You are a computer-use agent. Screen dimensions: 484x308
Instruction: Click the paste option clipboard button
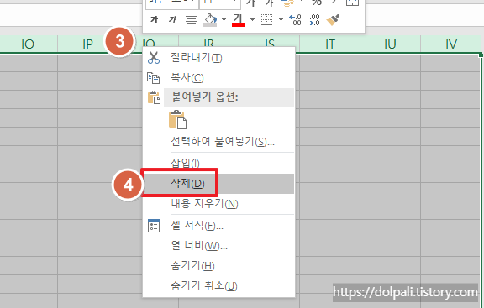coord(178,119)
